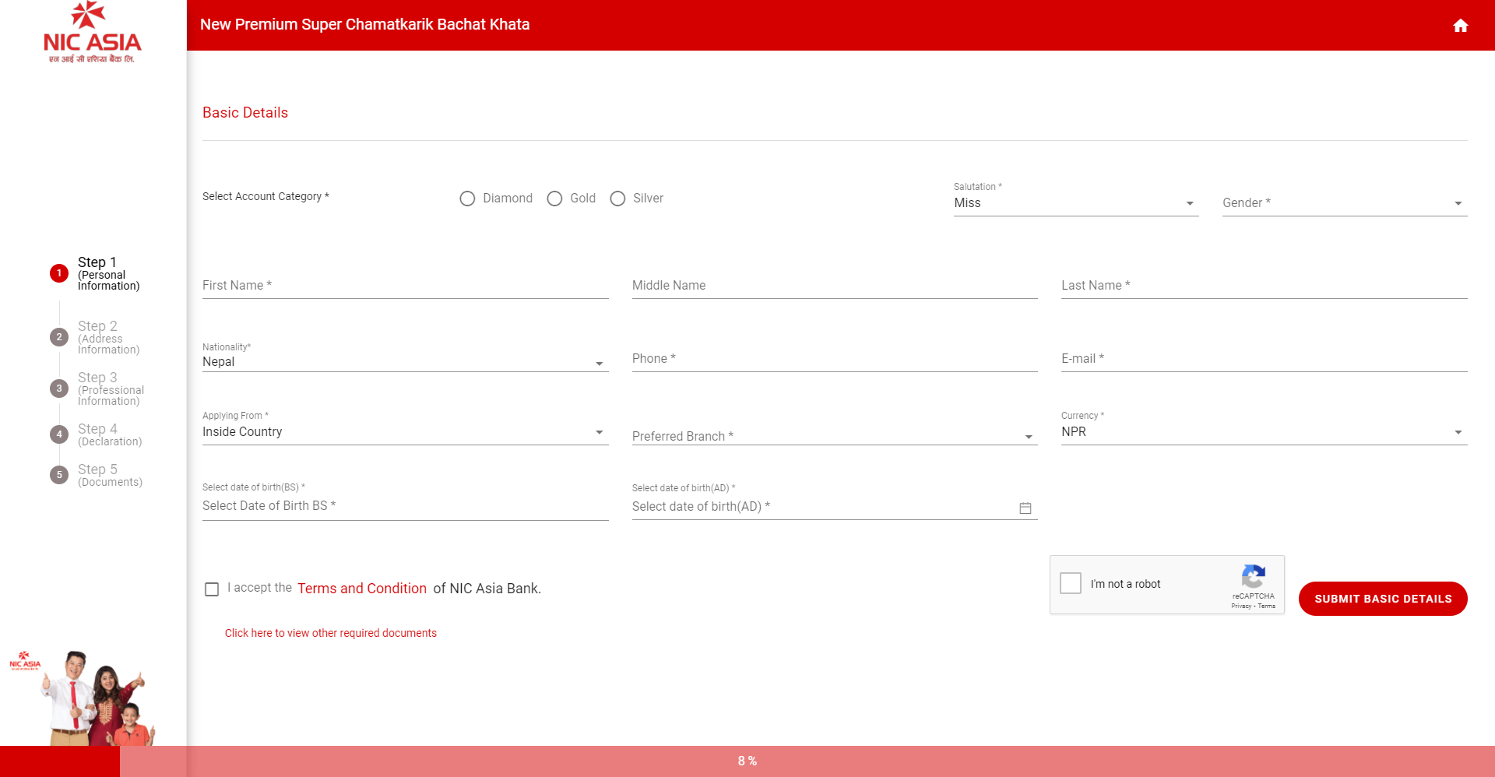Open the Nationality dropdown showing Nepal
The width and height of the screenshot is (1495, 777).
click(405, 361)
